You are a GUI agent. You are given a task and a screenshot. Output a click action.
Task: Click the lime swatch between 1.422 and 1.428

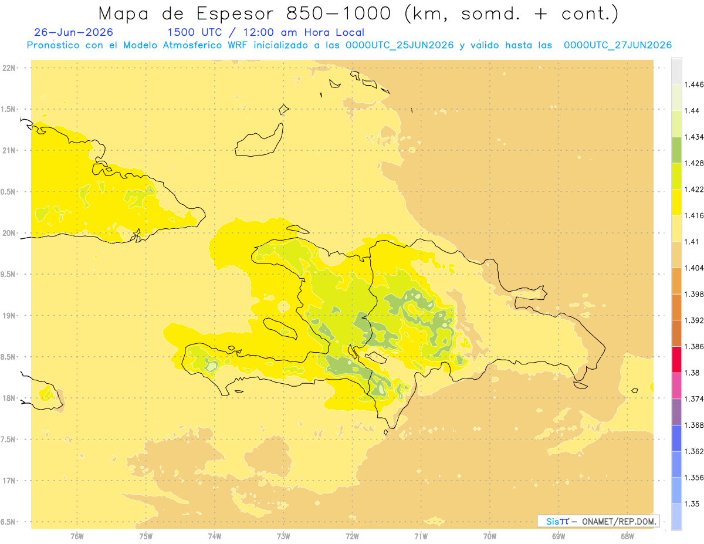(676, 176)
